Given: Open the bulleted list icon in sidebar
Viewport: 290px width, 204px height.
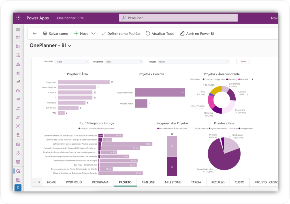Looking at the screenshot, I should click(18, 55).
